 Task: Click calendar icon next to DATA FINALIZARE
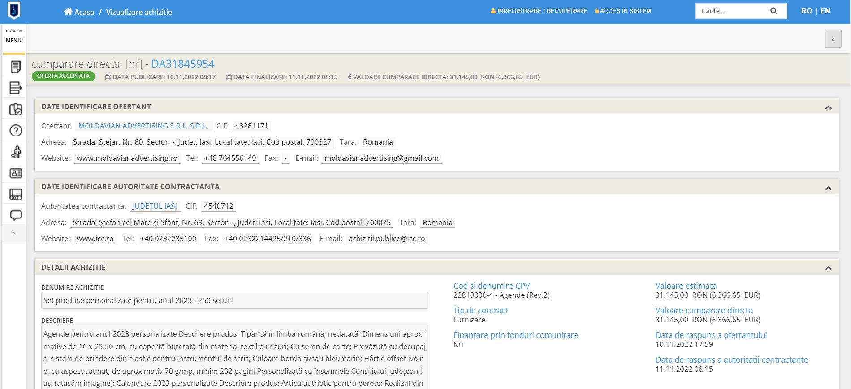point(229,77)
